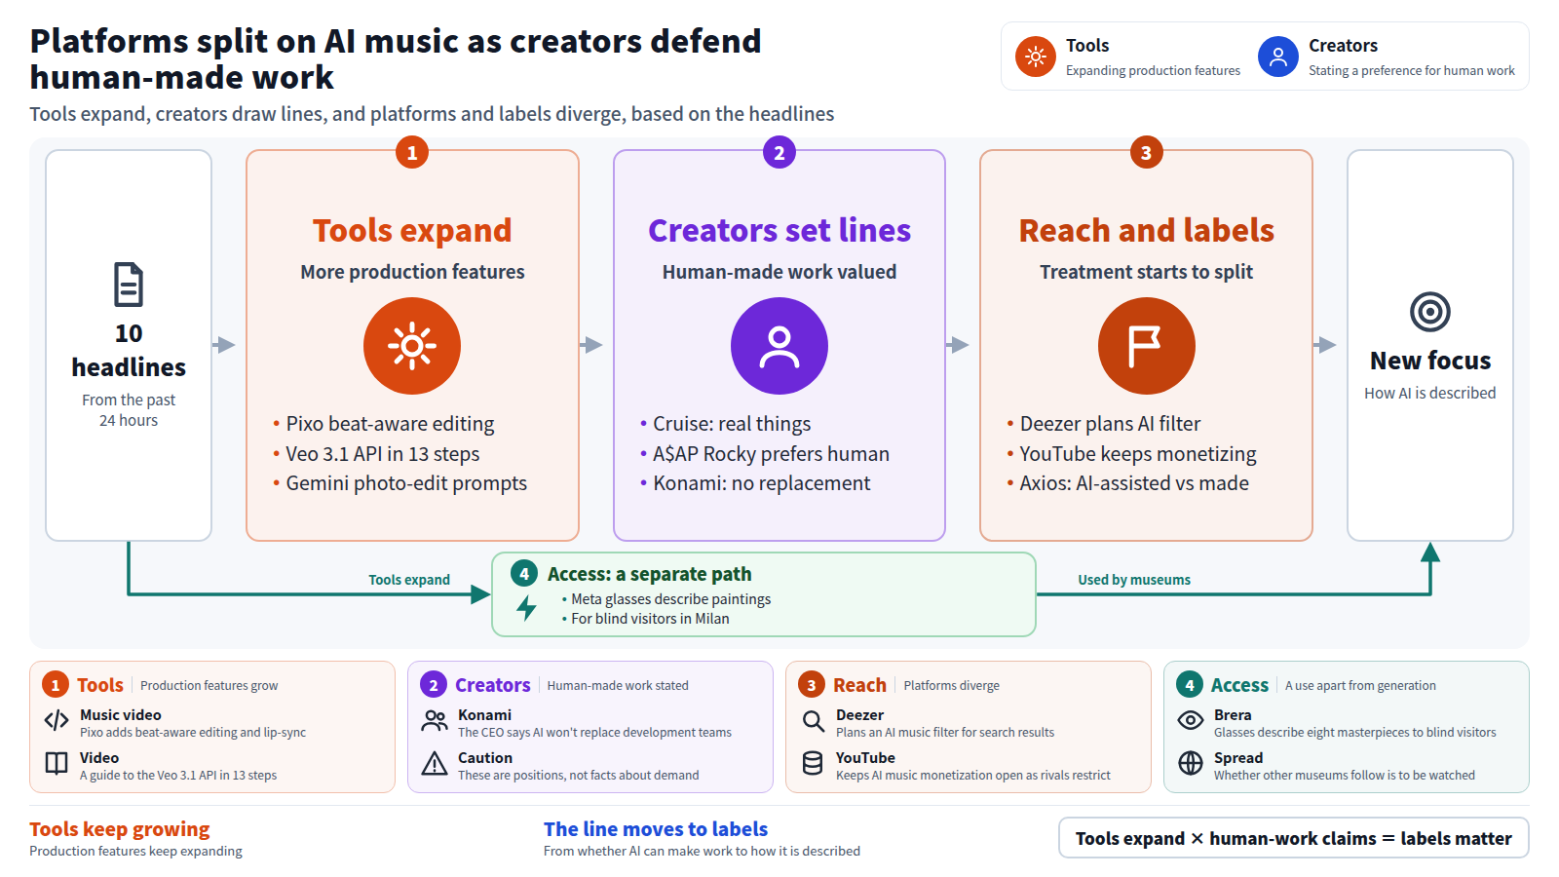Image resolution: width=1559 pixels, height=877 pixels.
Task: Click the Tools expand heading
Action: (x=412, y=230)
